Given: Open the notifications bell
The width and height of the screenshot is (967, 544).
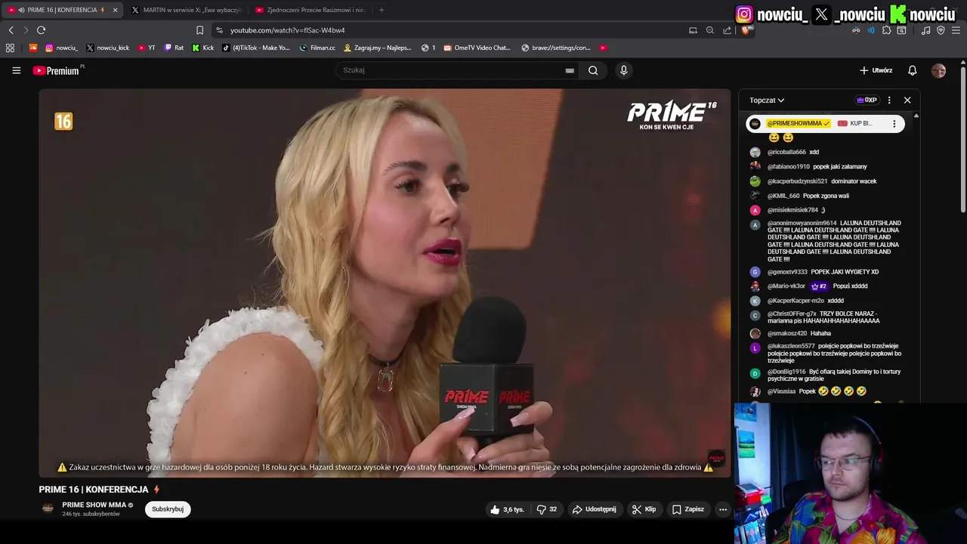Looking at the screenshot, I should (913, 70).
